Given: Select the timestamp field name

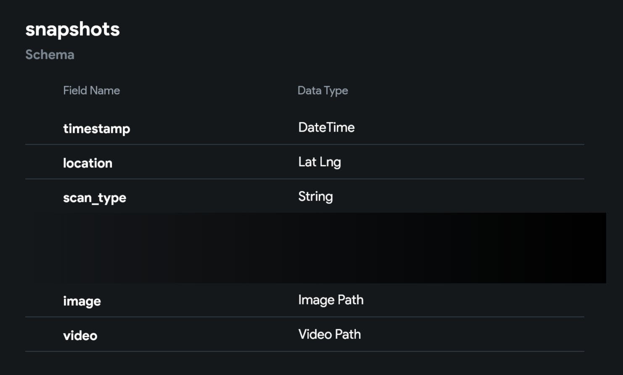Looking at the screenshot, I should coord(96,128).
